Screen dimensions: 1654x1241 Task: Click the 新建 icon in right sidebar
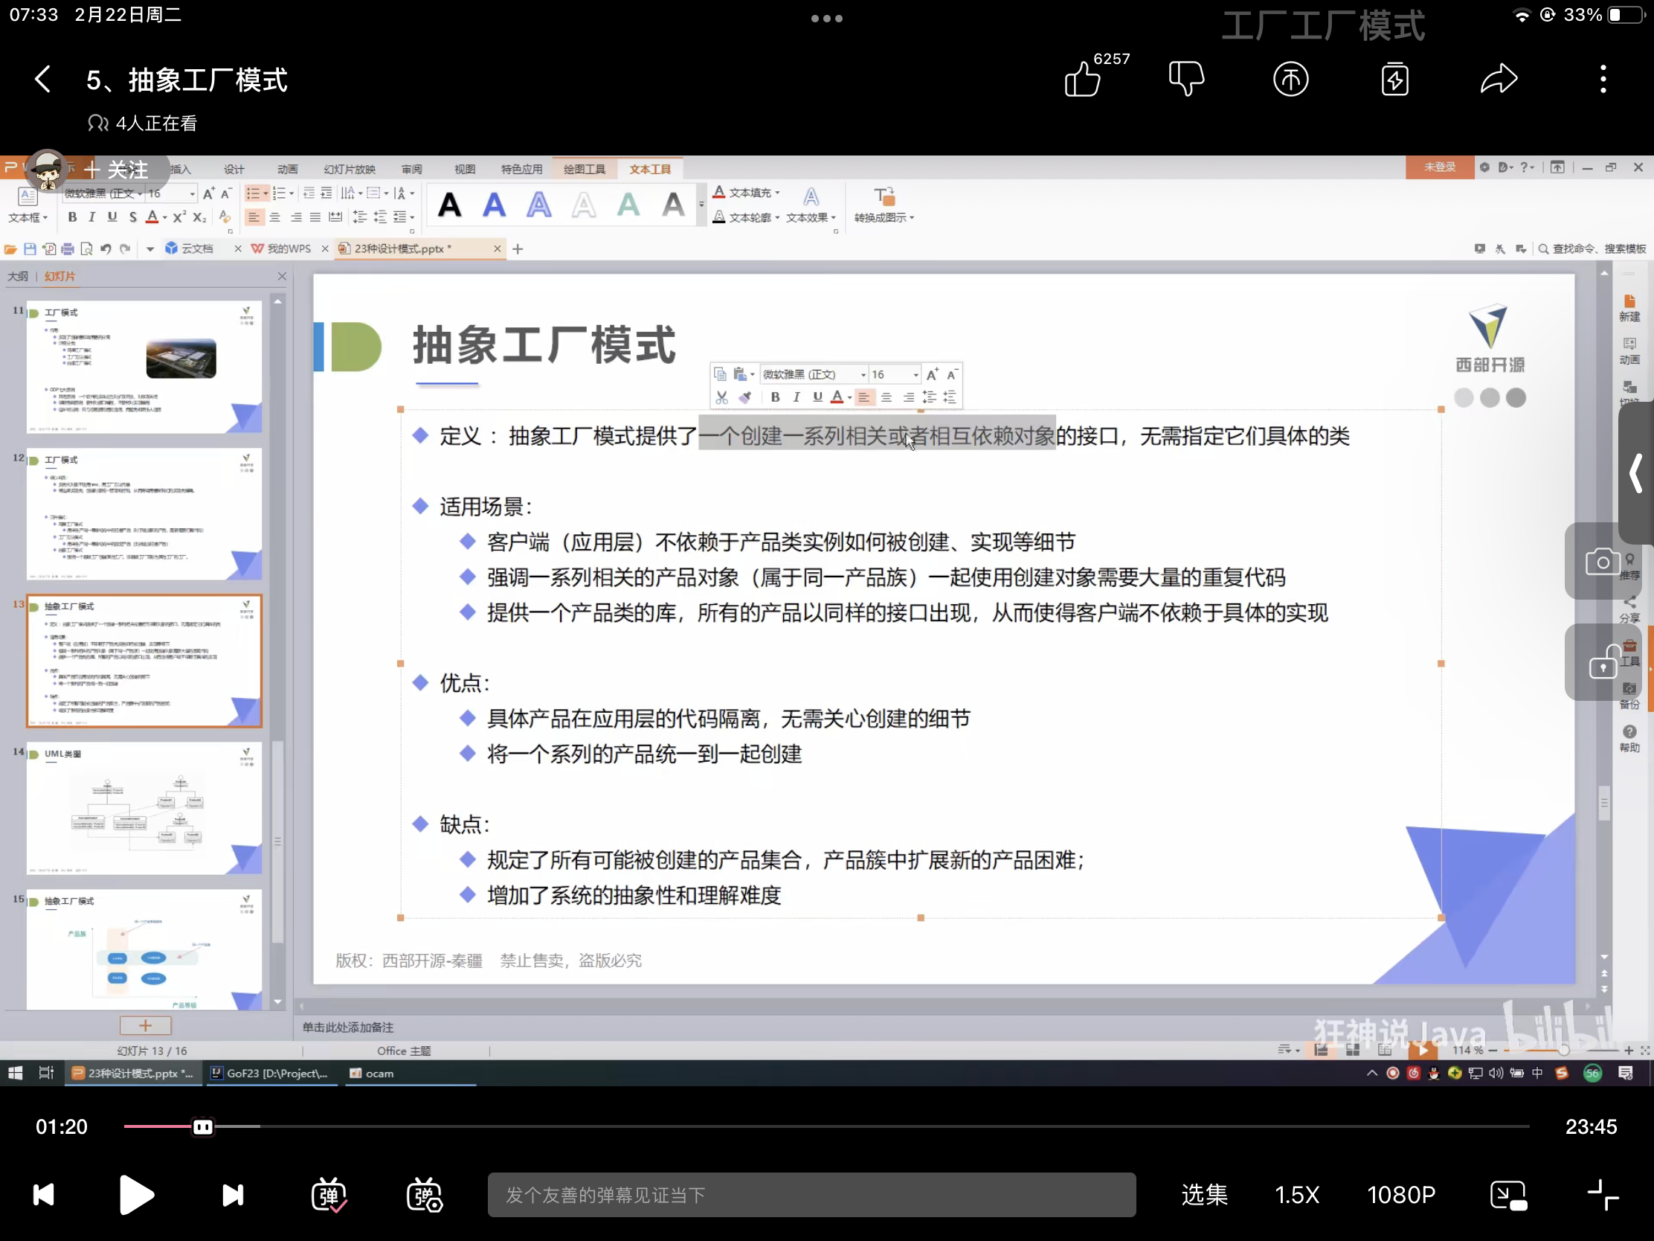(x=1629, y=308)
